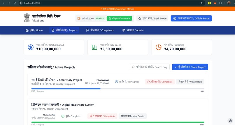The image size is (235, 126).
Task: Bookmark this page with the star icon
Action: coord(201,3)
